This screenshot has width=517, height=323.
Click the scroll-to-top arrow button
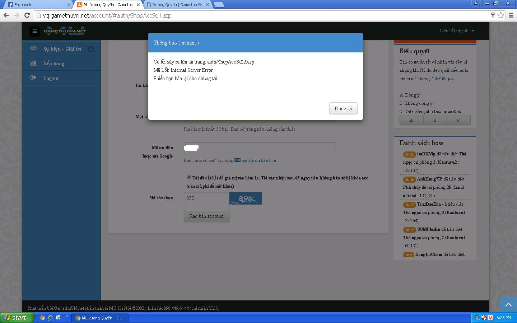pyautogui.click(x=508, y=305)
